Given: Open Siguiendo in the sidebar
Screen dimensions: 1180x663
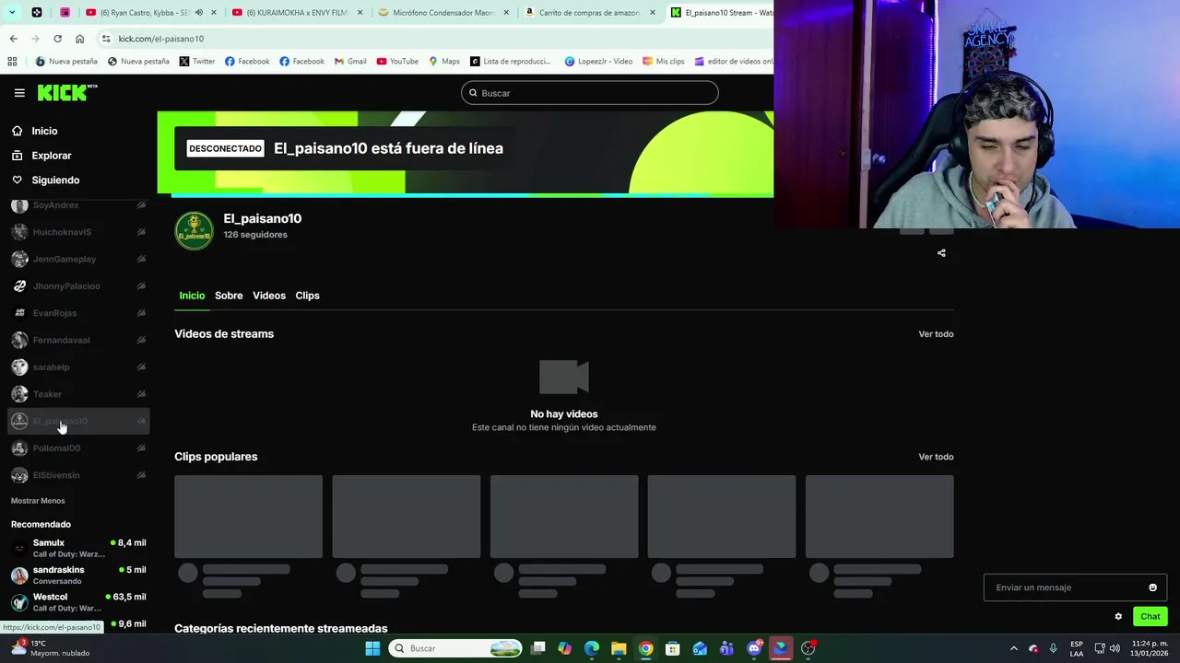Looking at the screenshot, I should (55, 180).
